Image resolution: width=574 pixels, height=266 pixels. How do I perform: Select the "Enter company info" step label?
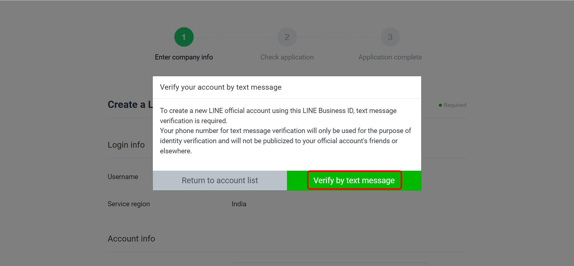click(x=184, y=57)
